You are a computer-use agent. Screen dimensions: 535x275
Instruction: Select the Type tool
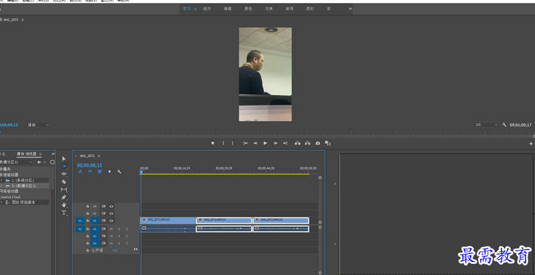pyautogui.click(x=64, y=213)
